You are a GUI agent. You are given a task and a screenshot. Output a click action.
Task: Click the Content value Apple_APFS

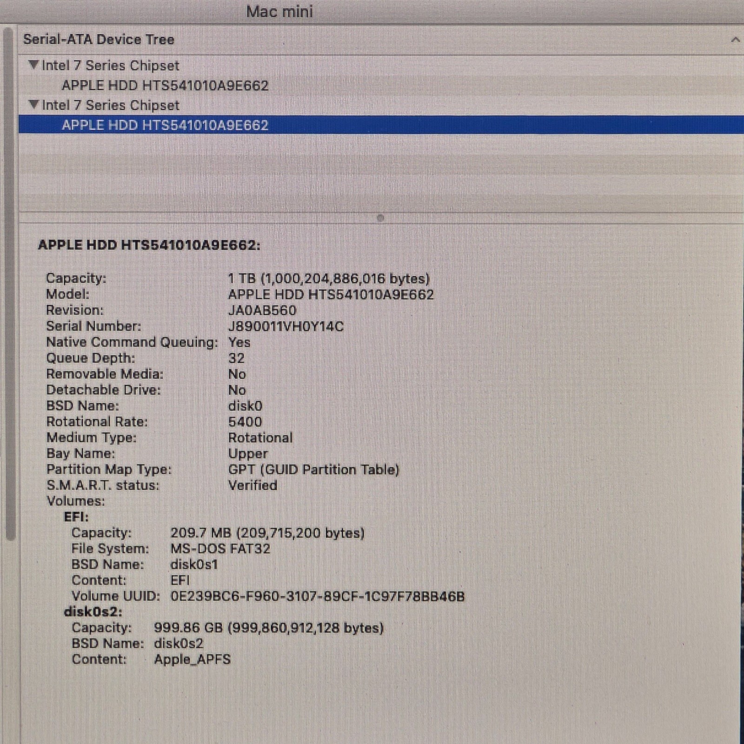tap(192, 659)
